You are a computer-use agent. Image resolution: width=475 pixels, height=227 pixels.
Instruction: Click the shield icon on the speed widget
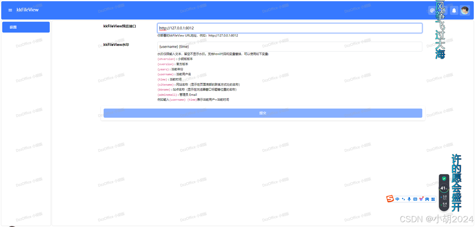(443, 178)
